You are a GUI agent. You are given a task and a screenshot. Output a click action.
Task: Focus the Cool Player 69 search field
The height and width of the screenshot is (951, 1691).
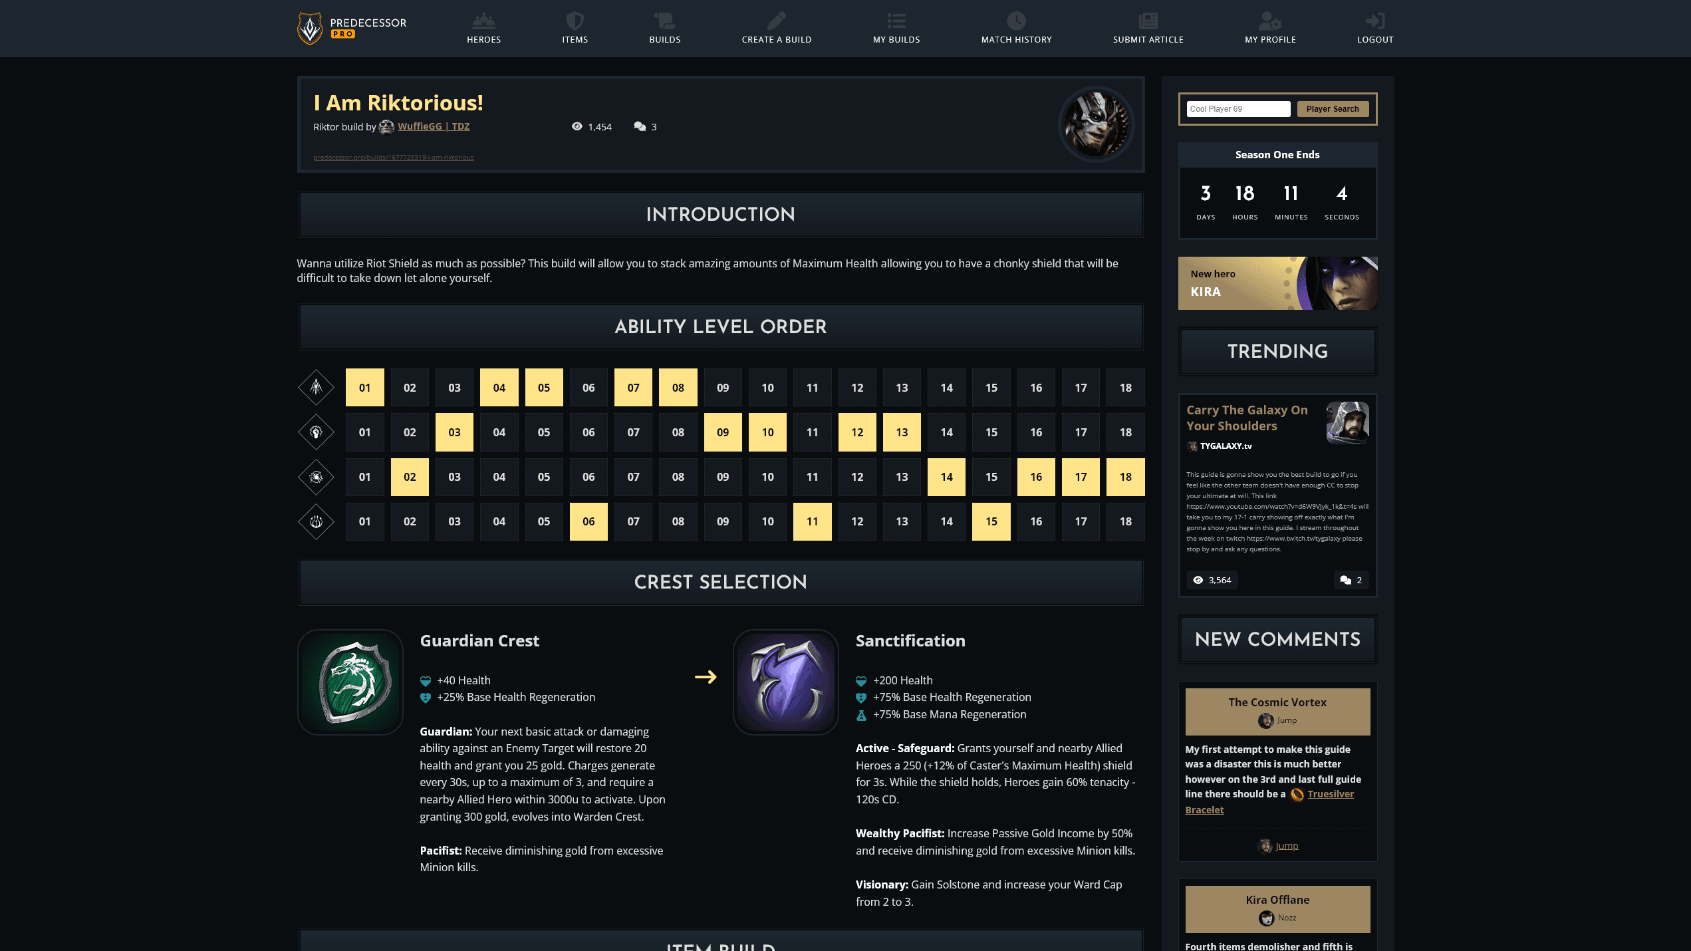click(x=1238, y=109)
